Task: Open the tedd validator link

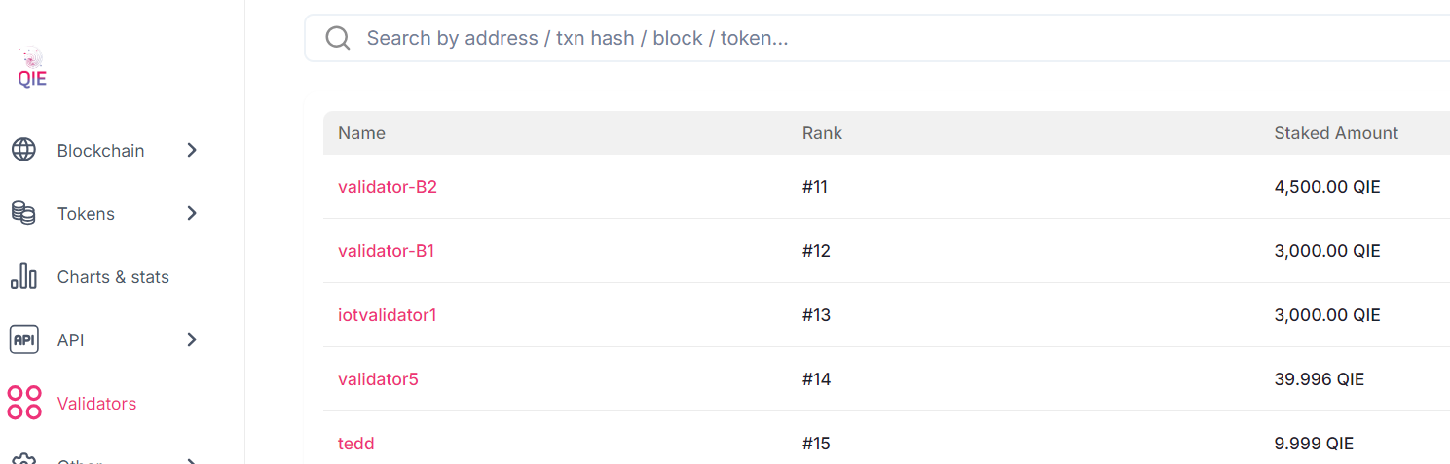Action: pos(356,444)
